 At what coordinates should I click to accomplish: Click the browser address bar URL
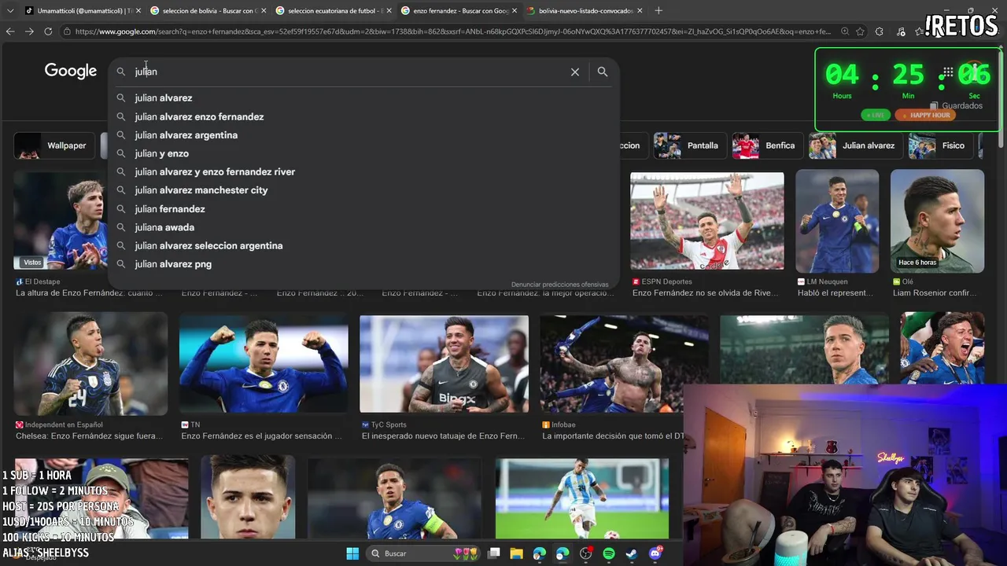coord(452,31)
